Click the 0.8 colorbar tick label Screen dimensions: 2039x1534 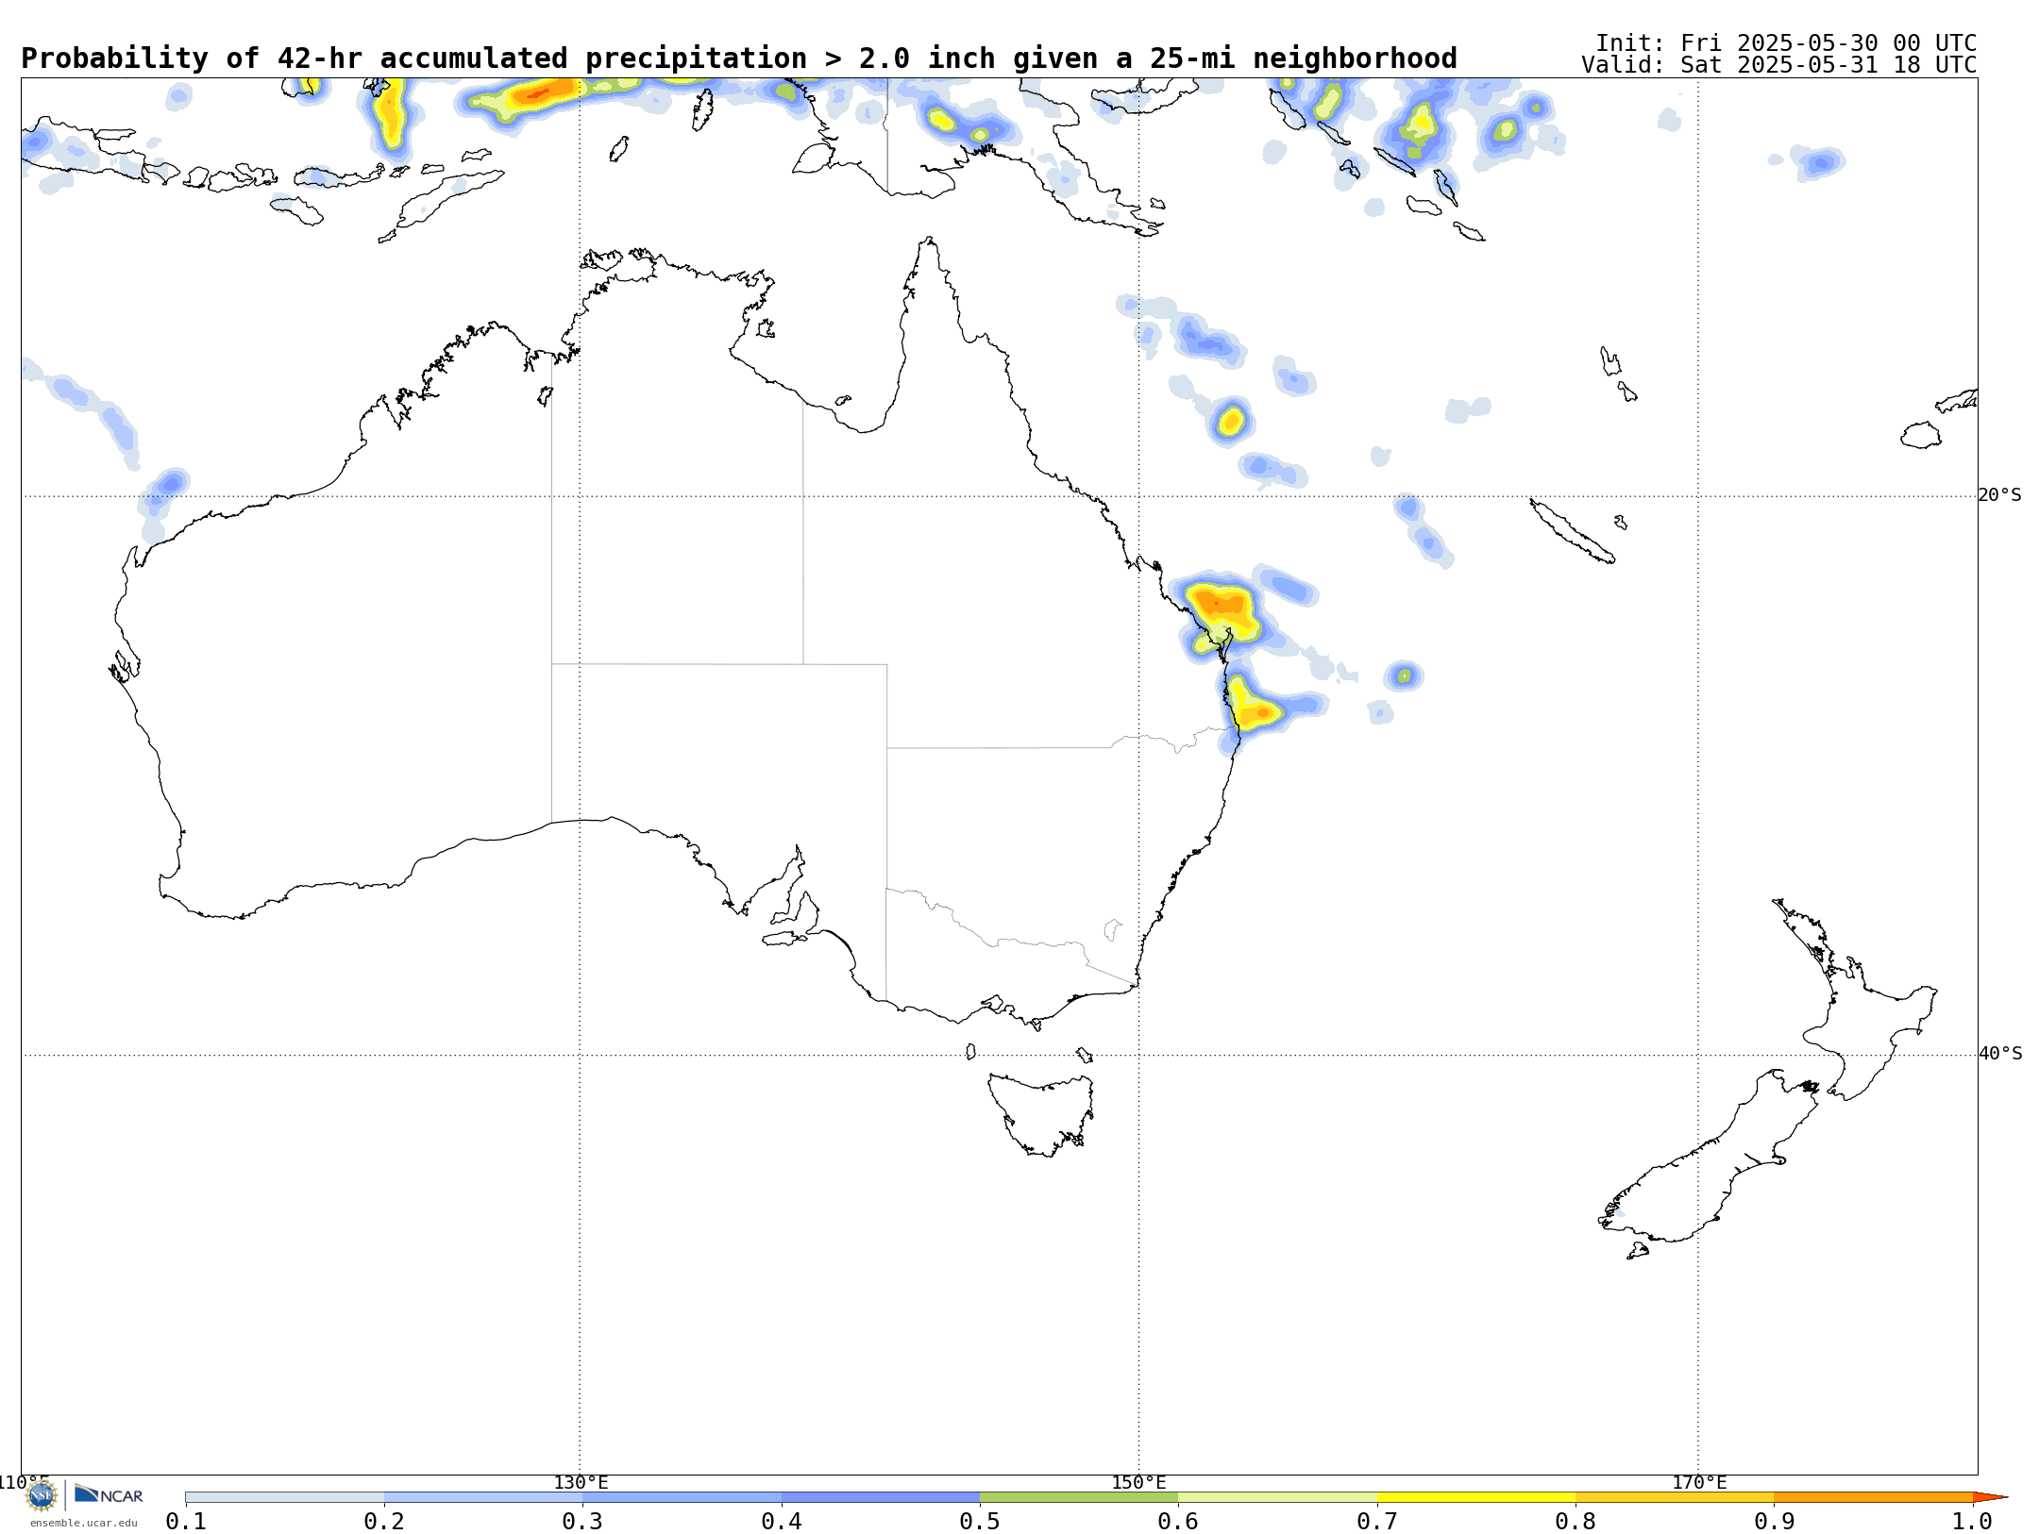tap(1576, 1521)
